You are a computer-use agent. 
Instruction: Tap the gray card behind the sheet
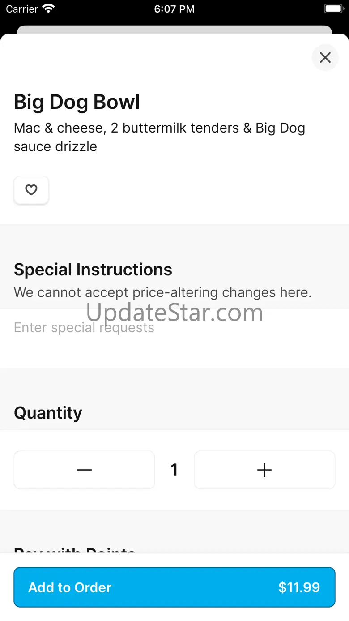click(174, 30)
